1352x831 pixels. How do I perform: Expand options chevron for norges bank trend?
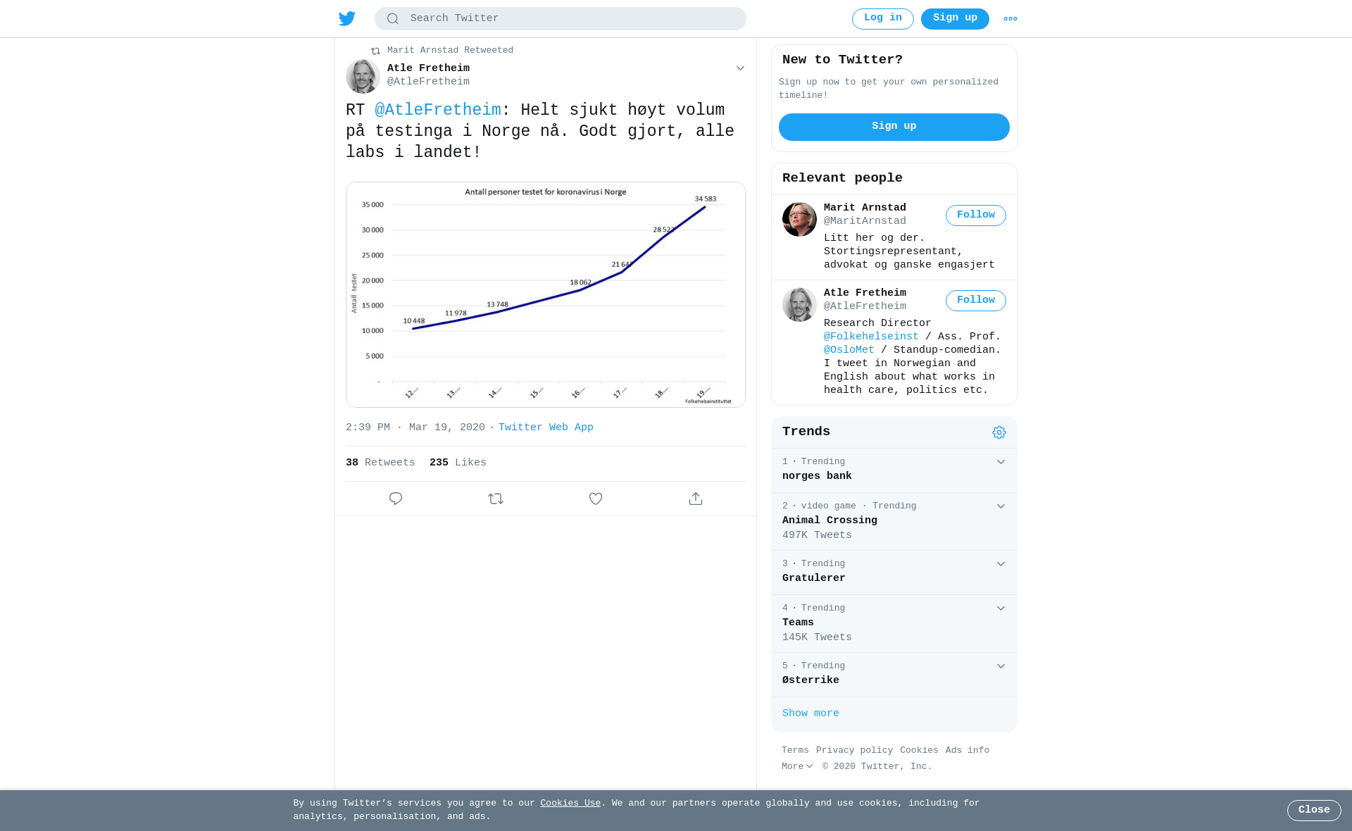[1001, 462]
